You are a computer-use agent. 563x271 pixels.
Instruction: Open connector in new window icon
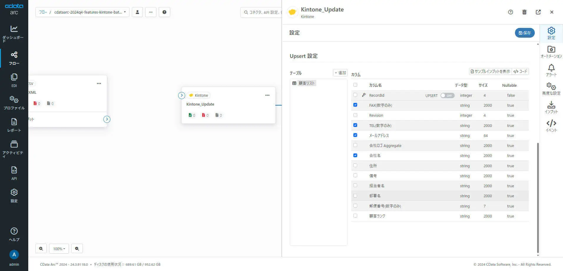(x=538, y=12)
